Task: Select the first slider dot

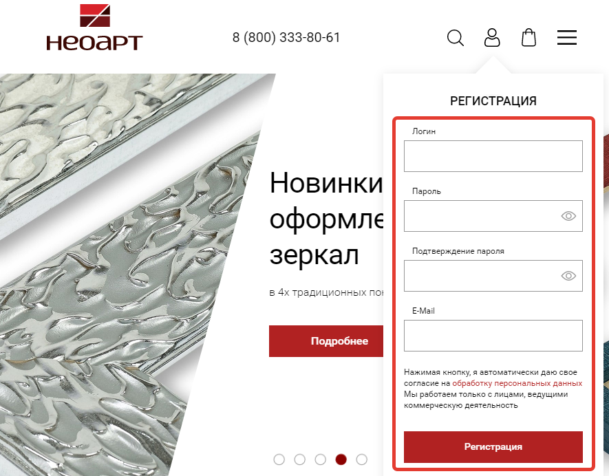Action: (279, 459)
